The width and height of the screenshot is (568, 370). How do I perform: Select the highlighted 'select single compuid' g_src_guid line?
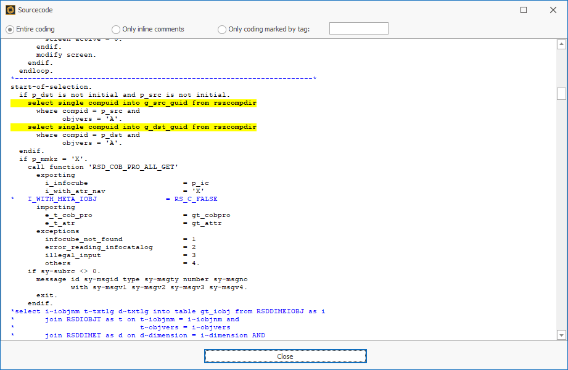tap(133, 102)
